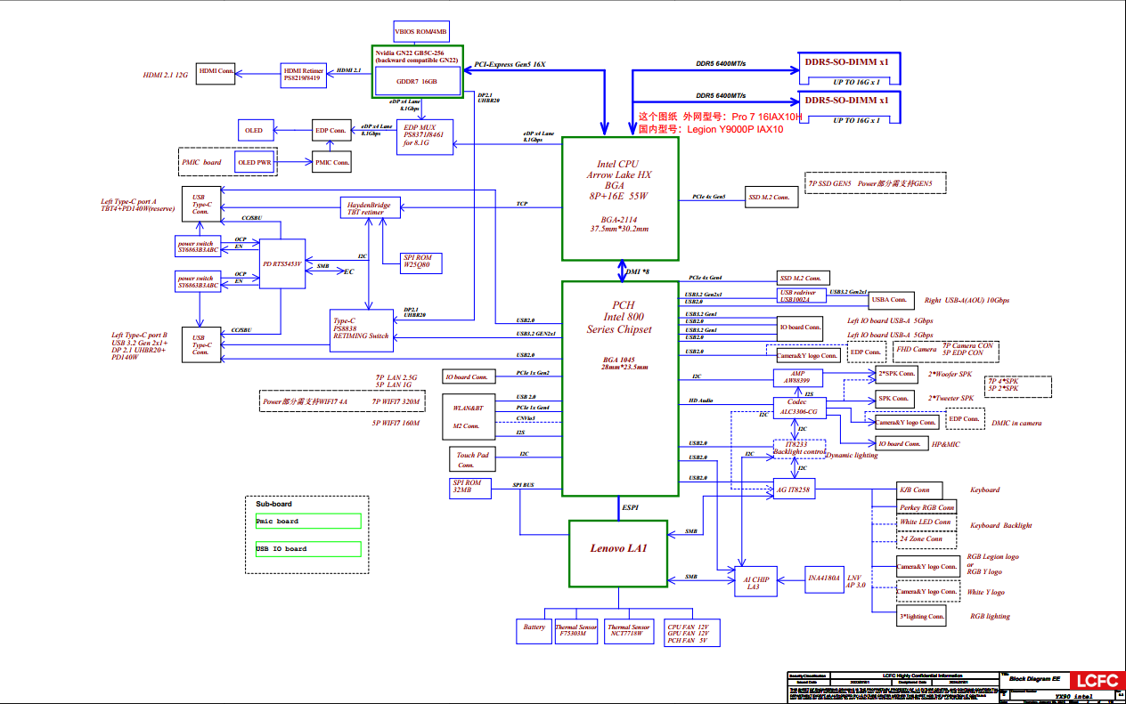Image resolution: width=1126 pixels, height=704 pixels.
Task: Click the OLED block
Action: click(254, 131)
